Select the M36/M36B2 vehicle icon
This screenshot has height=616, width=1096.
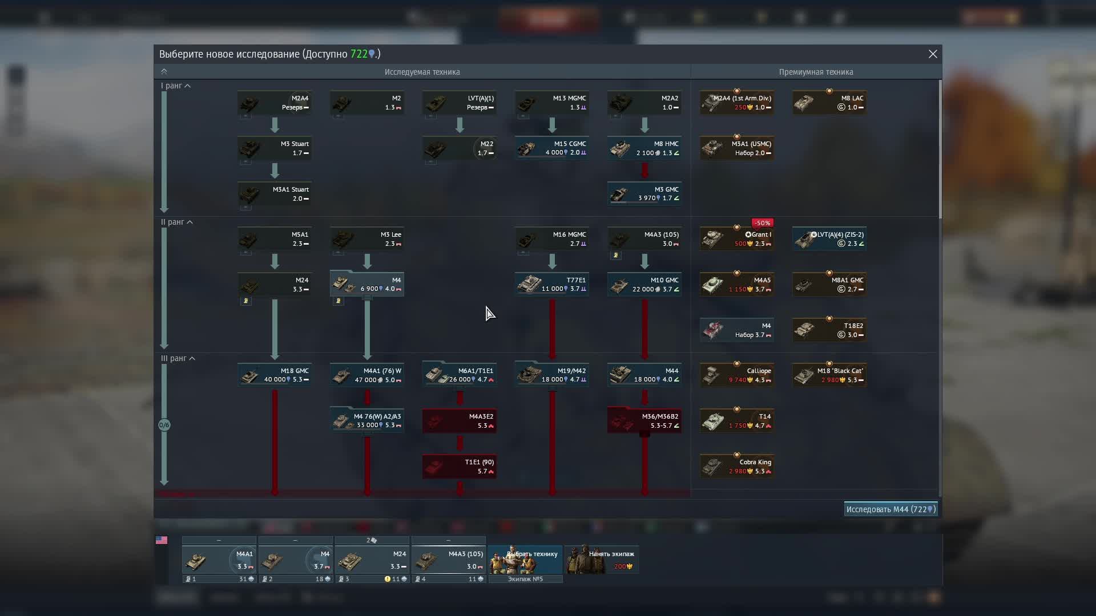(x=620, y=420)
